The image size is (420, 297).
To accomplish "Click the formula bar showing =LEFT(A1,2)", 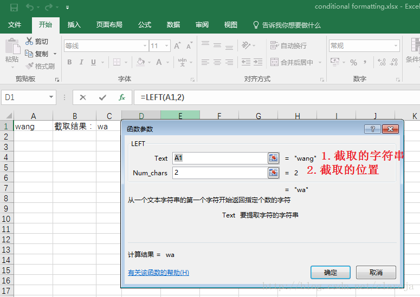I will point(277,97).
